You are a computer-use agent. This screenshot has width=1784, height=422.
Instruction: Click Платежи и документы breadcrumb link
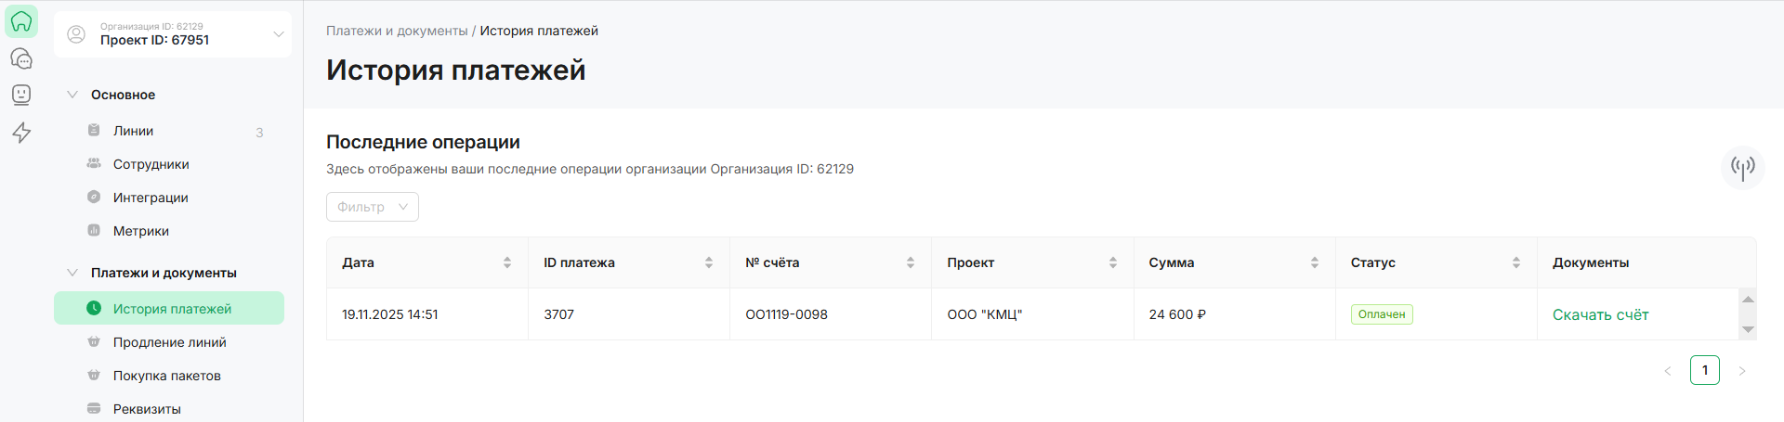click(397, 31)
